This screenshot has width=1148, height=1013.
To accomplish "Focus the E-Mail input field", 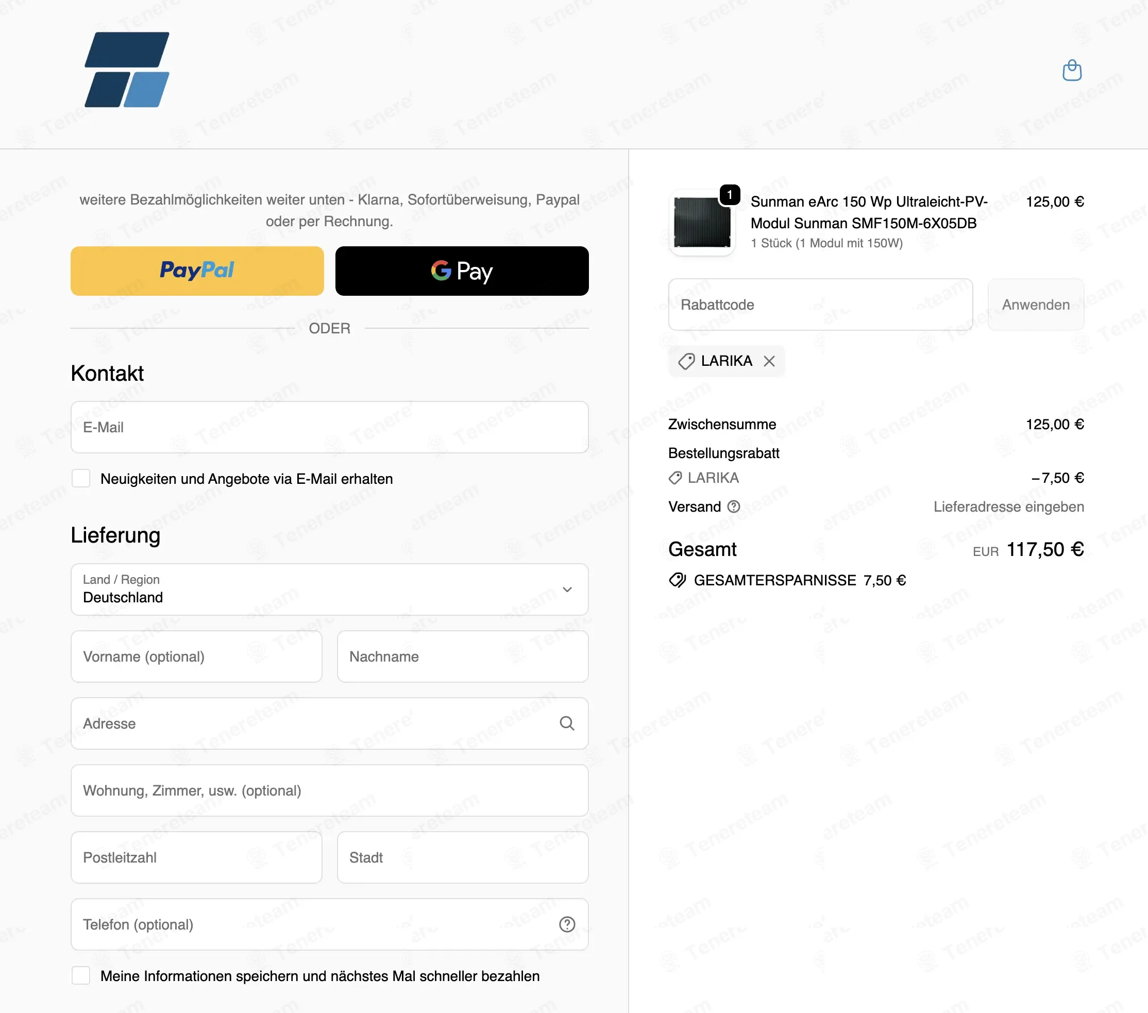I will [330, 427].
